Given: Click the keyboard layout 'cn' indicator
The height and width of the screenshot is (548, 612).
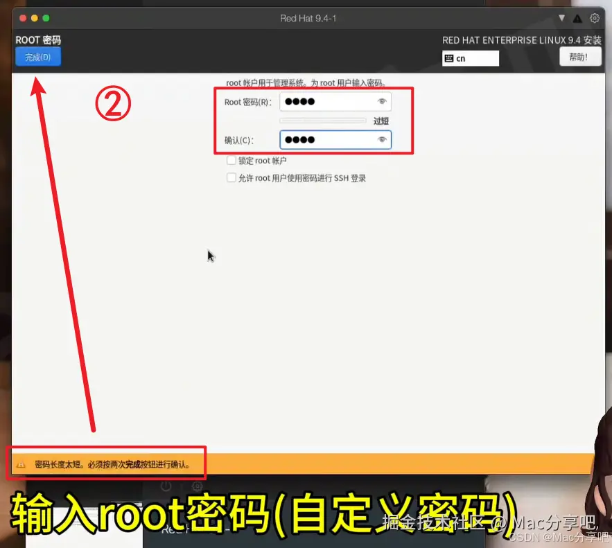Looking at the screenshot, I should click(470, 58).
